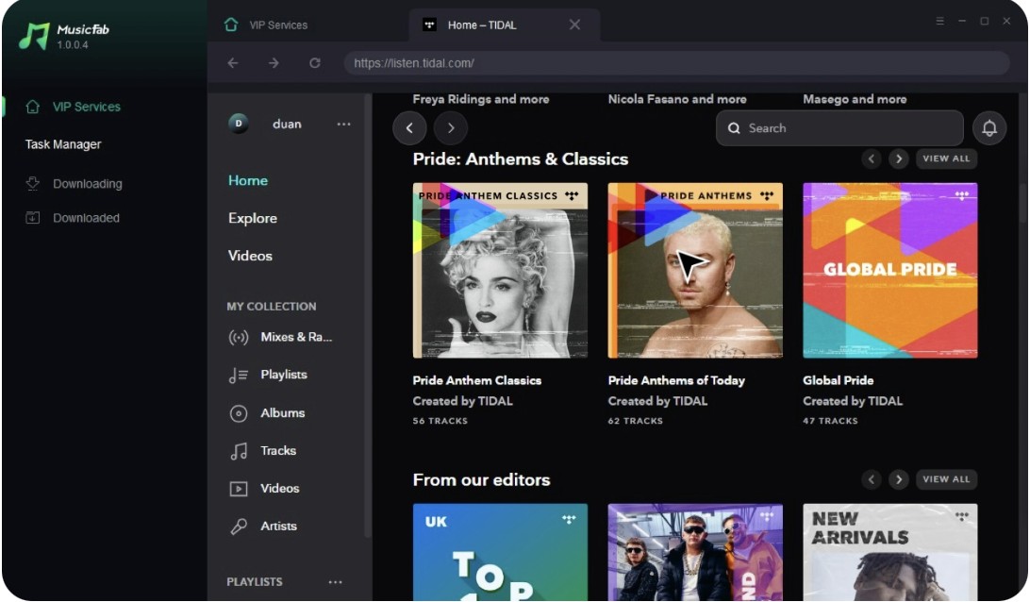Click the Artists microphone icon
The image size is (1030, 602).
[x=239, y=527]
